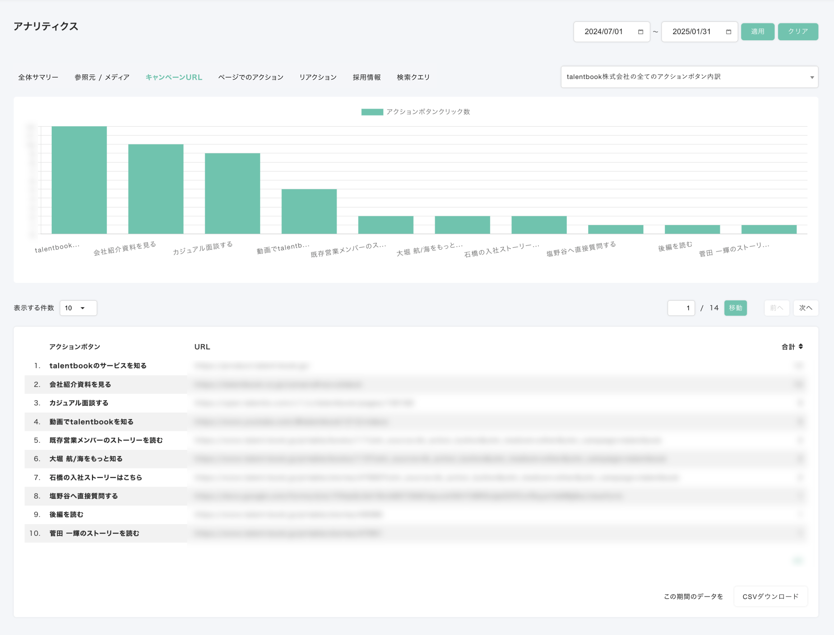Screen dimensions: 834x635
Task: Expand the アクションボタン内訳 dropdown
Action: point(689,77)
